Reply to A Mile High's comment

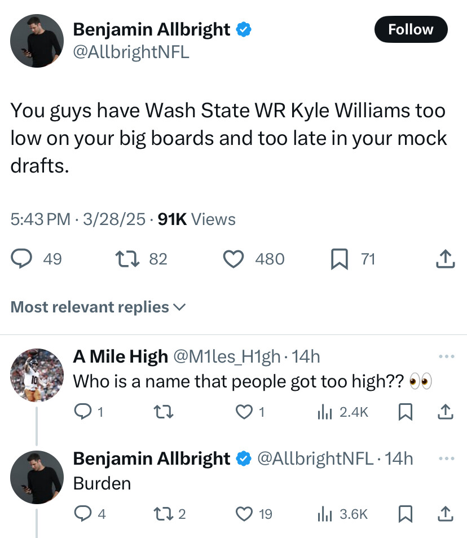click(x=83, y=413)
